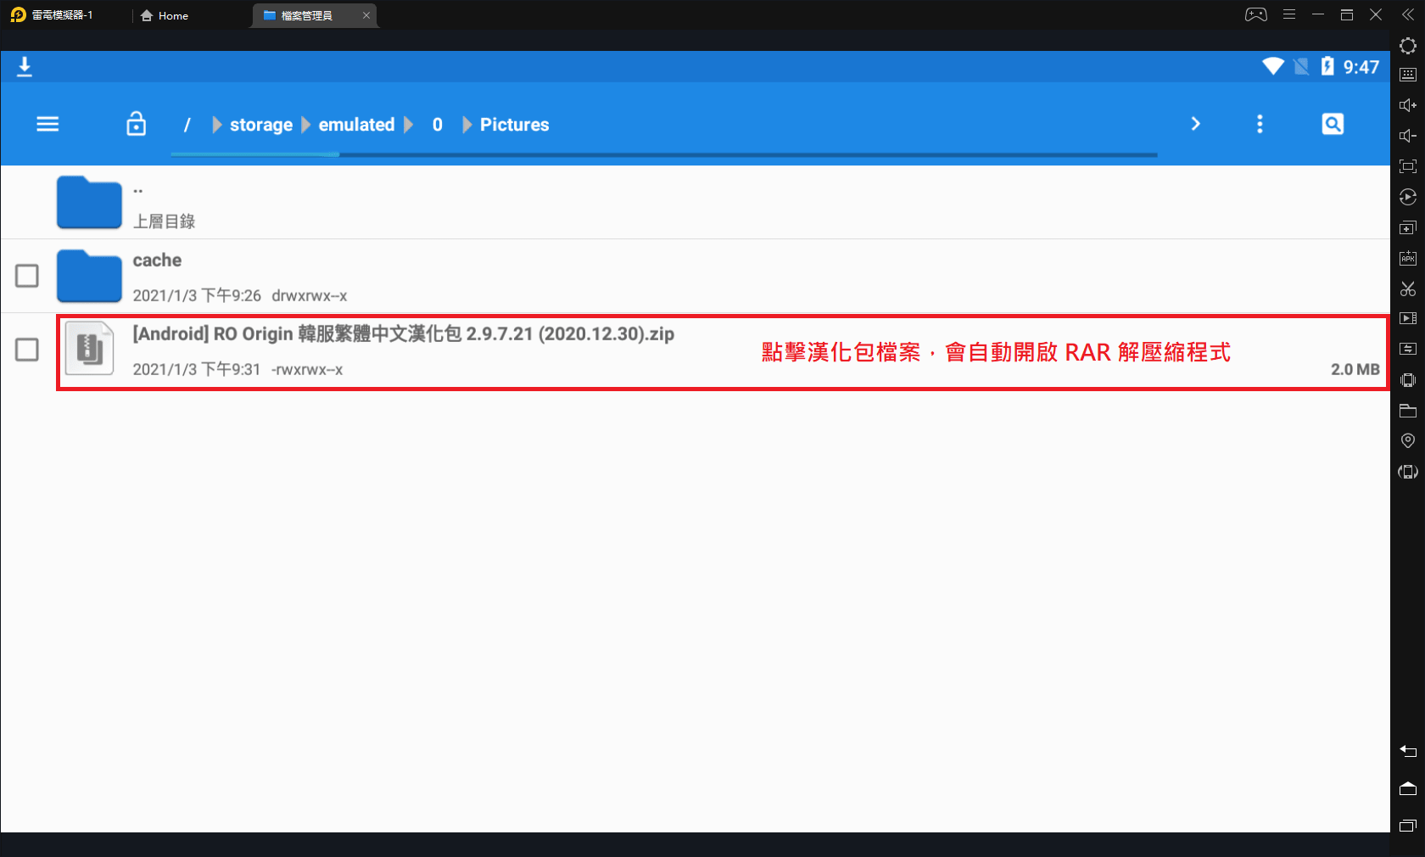The width and height of the screenshot is (1425, 857).
Task: Take a screenshot with scissors icon
Action: pyautogui.click(x=1408, y=288)
